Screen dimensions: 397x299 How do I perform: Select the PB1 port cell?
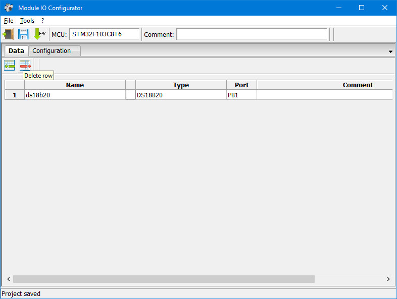[x=242, y=95]
